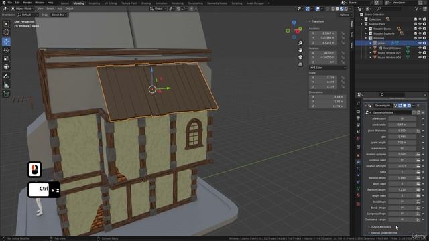Open the Global transform orientation dropdown

point(158,9)
